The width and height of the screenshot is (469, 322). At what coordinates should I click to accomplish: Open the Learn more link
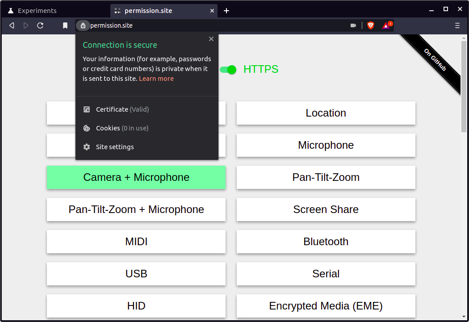click(x=156, y=79)
